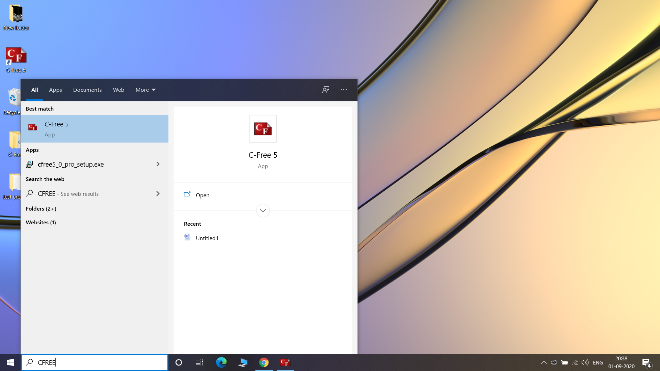
Task: Open the More filters dropdown
Action: click(x=146, y=90)
